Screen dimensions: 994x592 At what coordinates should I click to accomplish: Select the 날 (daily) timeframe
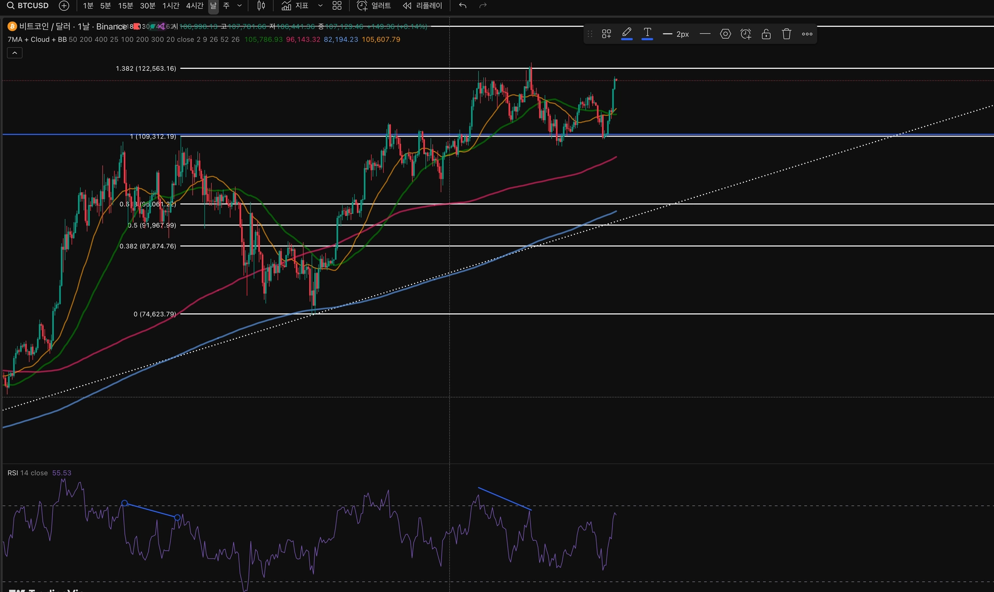[213, 6]
